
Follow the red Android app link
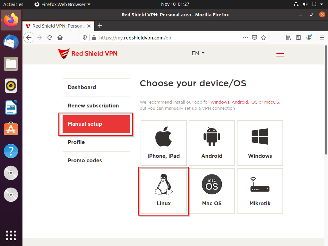tap(239, 102)
